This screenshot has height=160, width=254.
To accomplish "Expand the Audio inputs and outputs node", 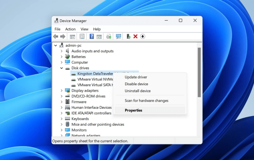I will (x=62, y=51).
